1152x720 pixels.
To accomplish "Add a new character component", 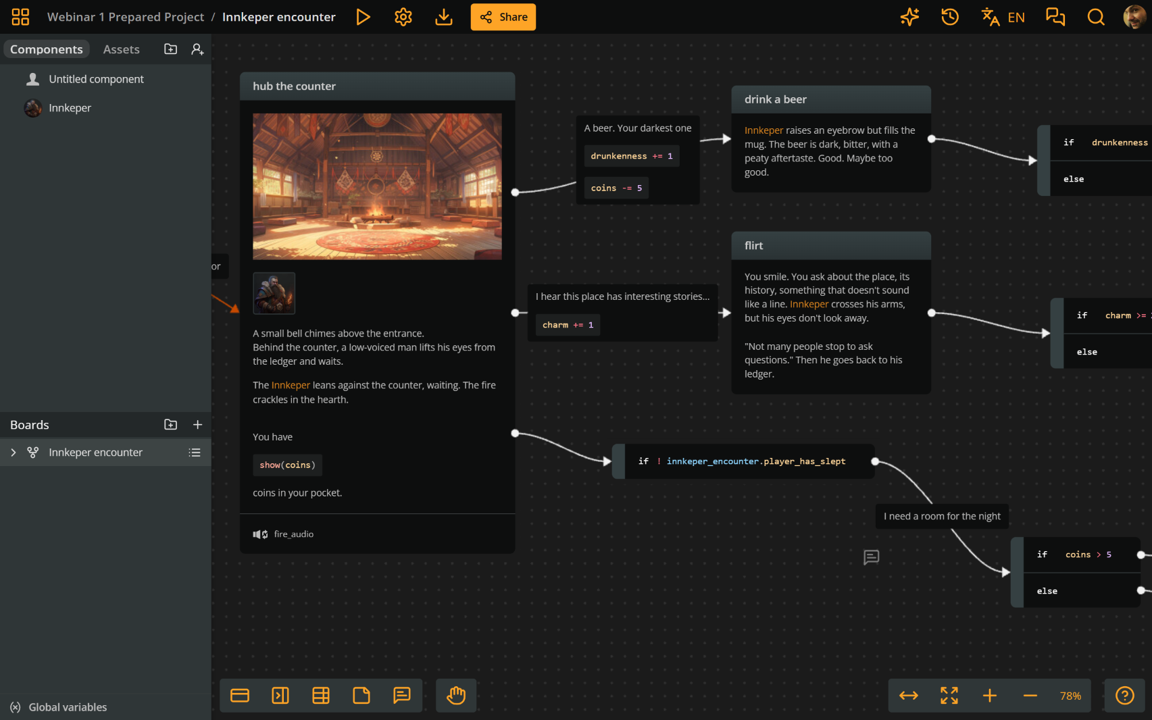I will [197, 49].
